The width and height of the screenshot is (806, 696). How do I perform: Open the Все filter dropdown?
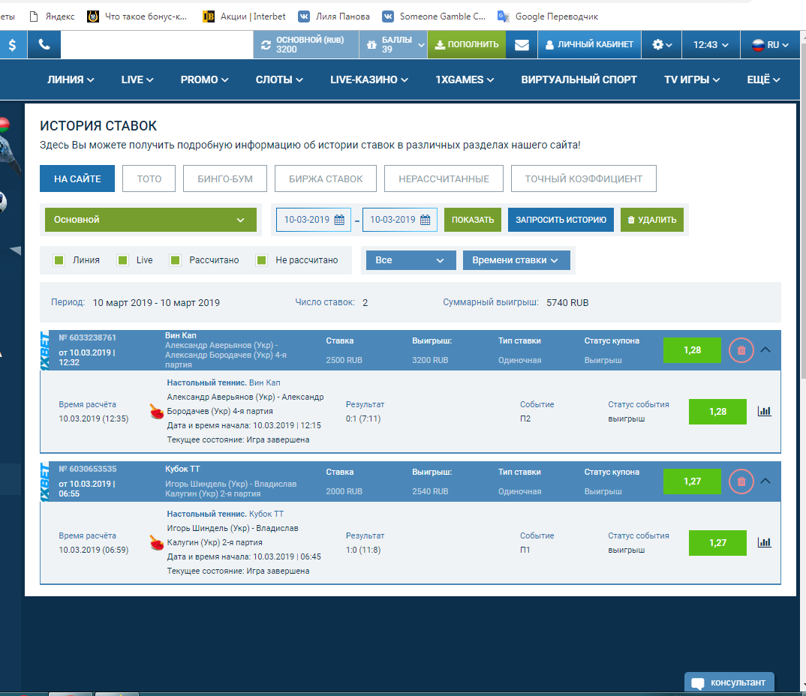[411, 260]
